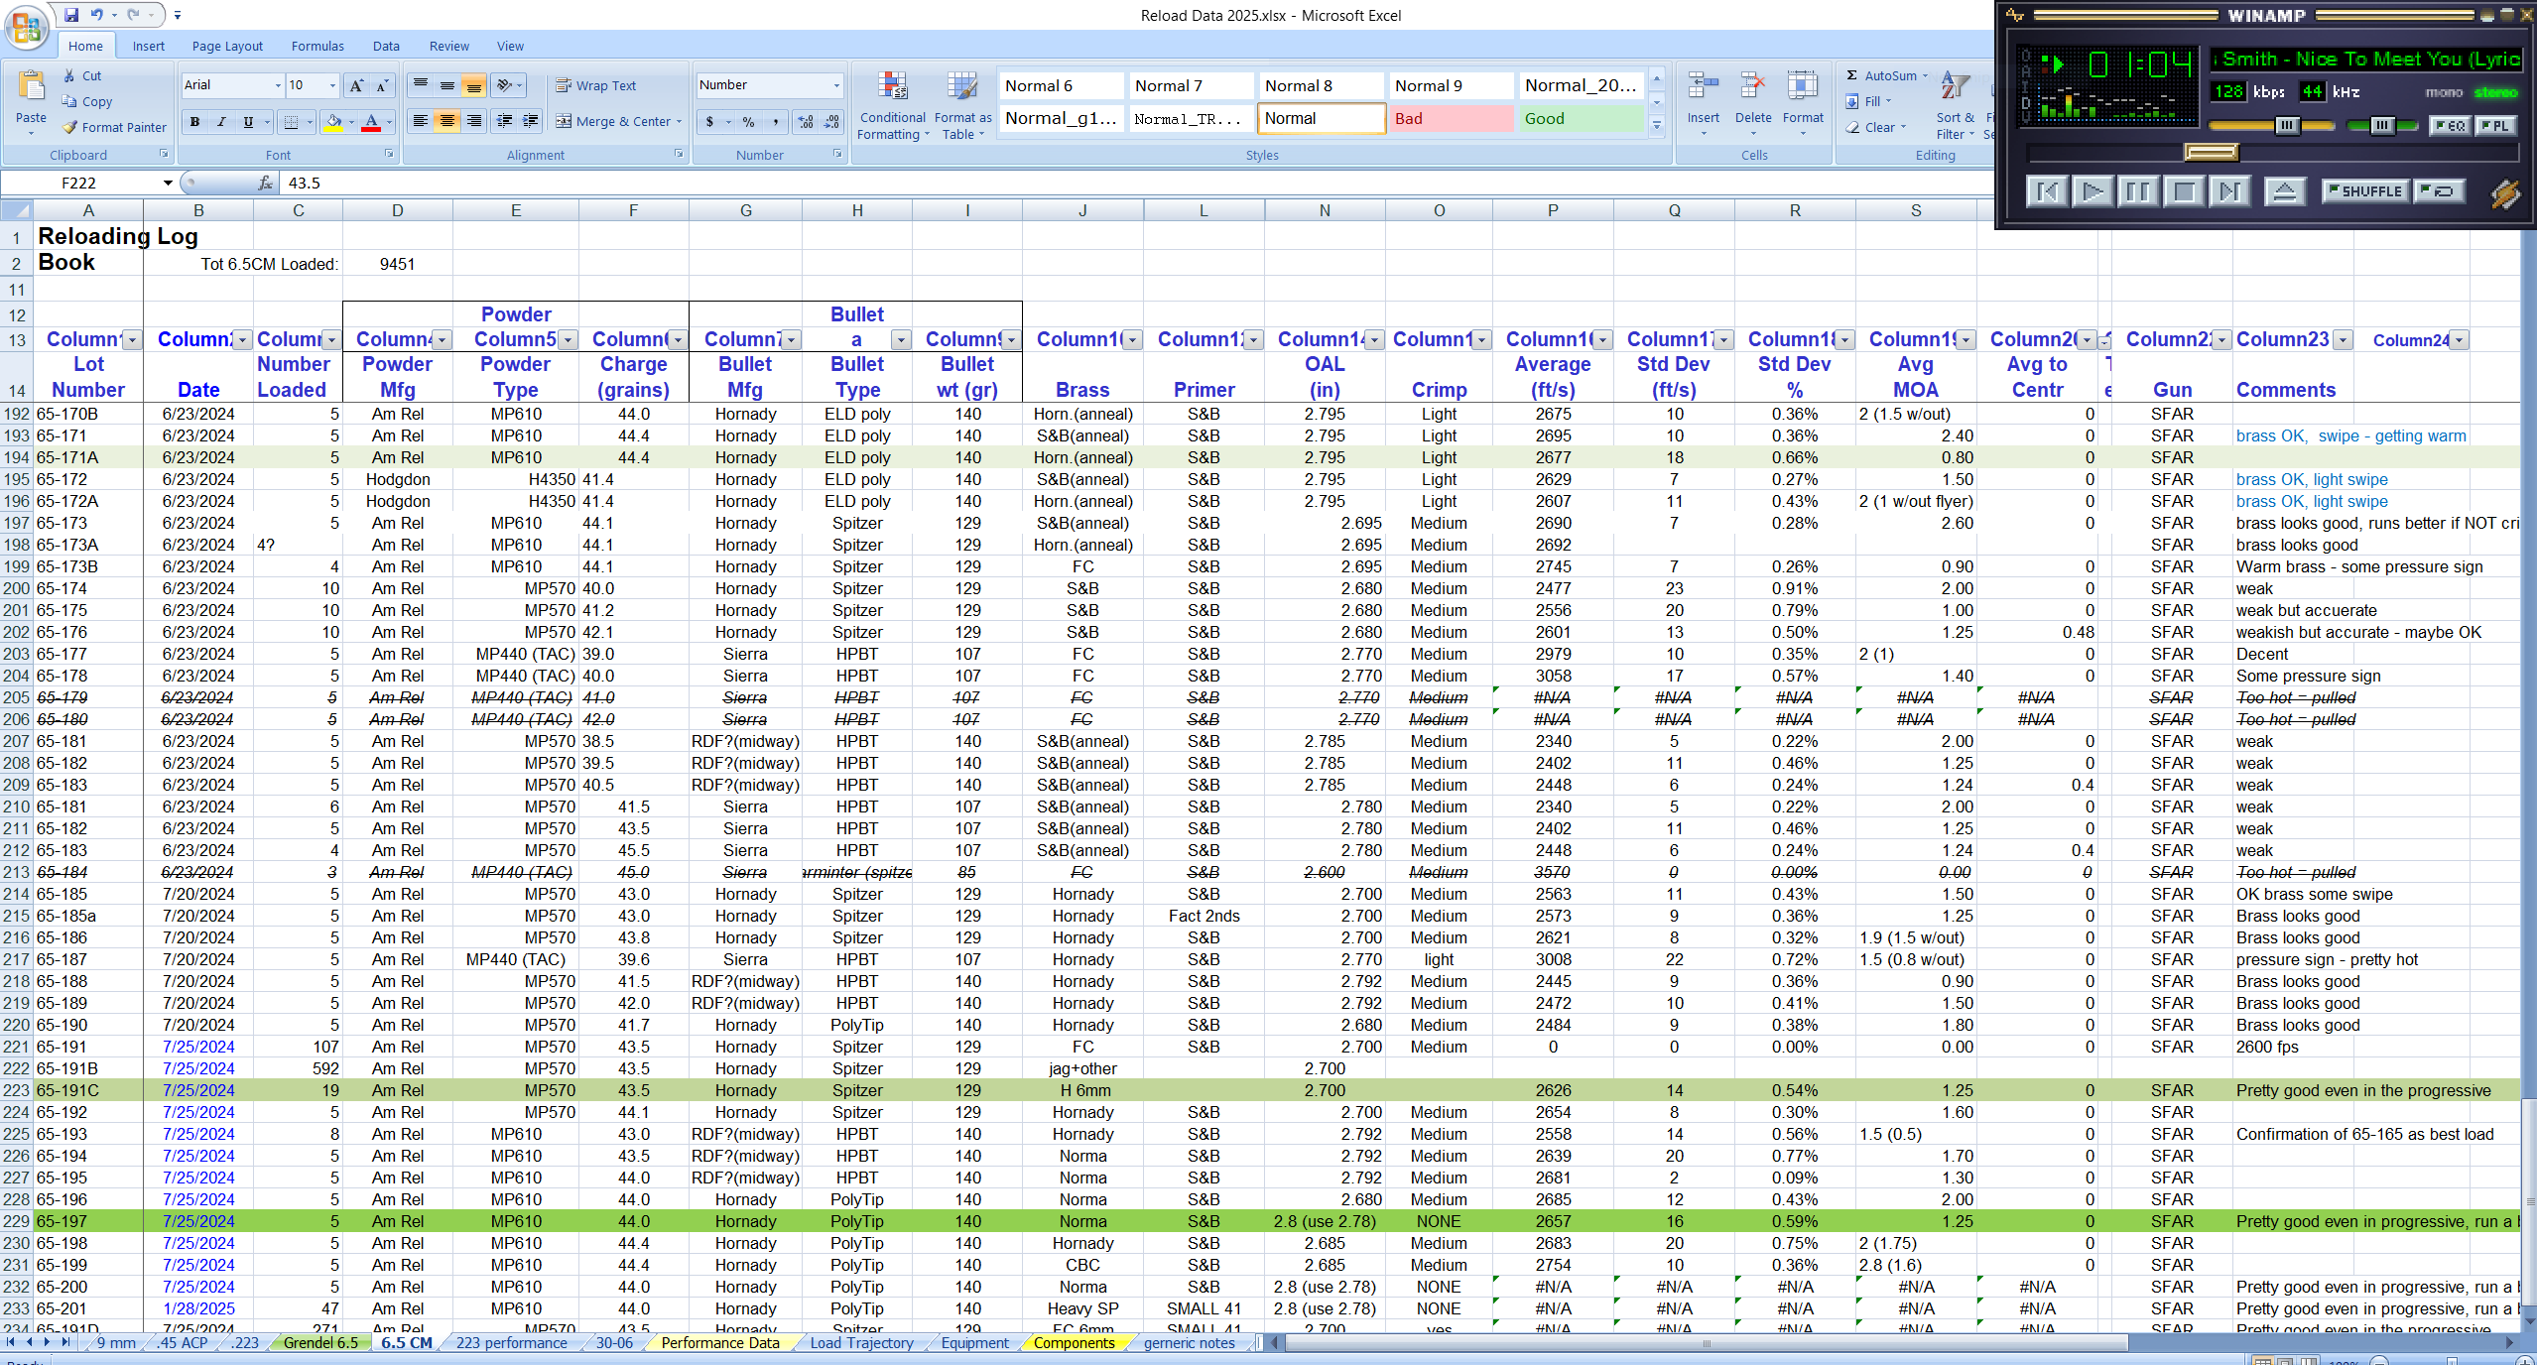2537x1365 pixels.
Task: Toggle Winamp equalizer EQ button
Action: click(2450, 126)
